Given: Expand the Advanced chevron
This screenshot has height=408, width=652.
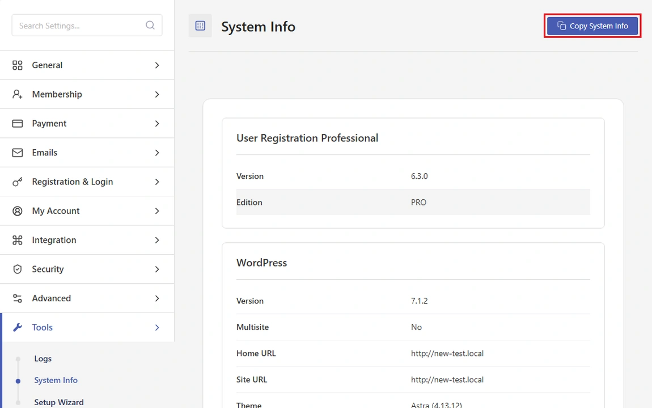Looking at the screenshot, I should 157,298.
